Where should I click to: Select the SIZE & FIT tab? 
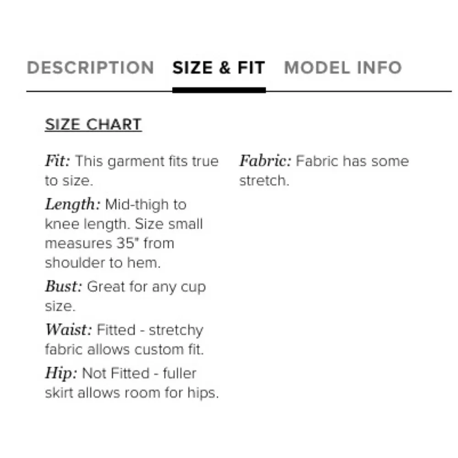pos(218,68)
